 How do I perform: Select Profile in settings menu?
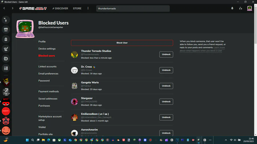[x=42, y=42]
